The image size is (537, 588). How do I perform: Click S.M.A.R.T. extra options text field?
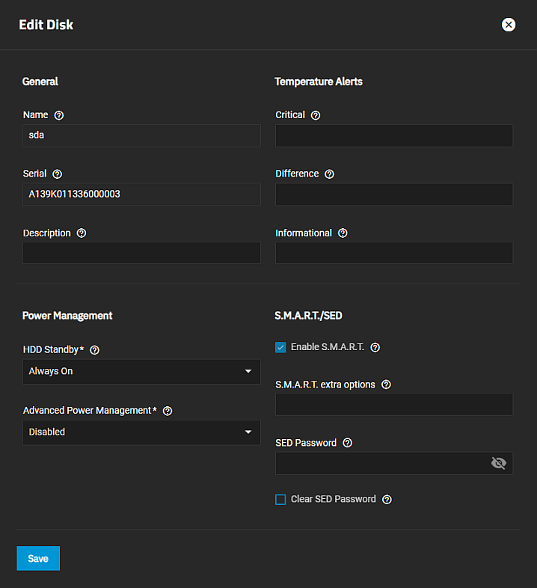[394, 404]
